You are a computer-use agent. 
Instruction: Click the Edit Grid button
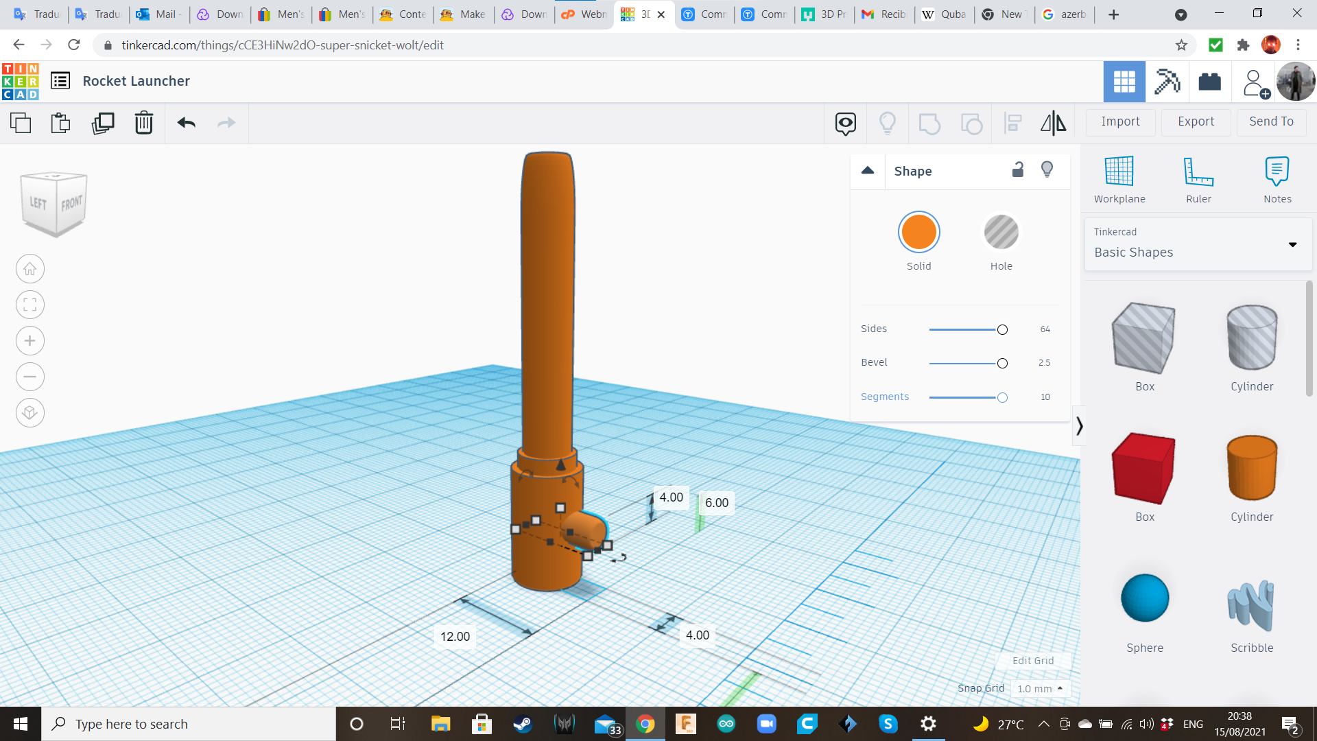tap(1034, 661)
